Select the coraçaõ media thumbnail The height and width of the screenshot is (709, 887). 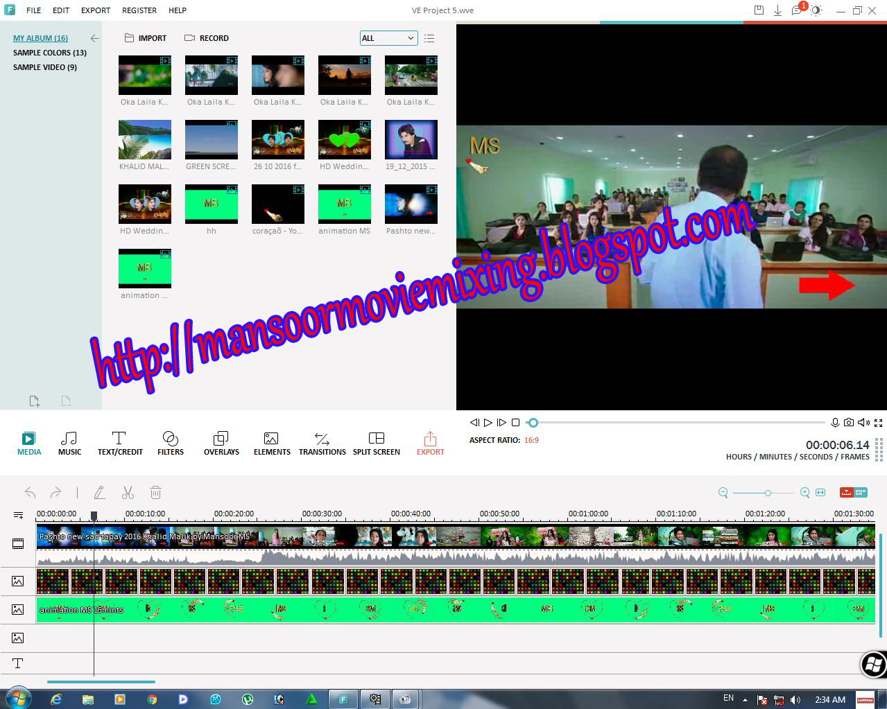(x=278, y=204)
